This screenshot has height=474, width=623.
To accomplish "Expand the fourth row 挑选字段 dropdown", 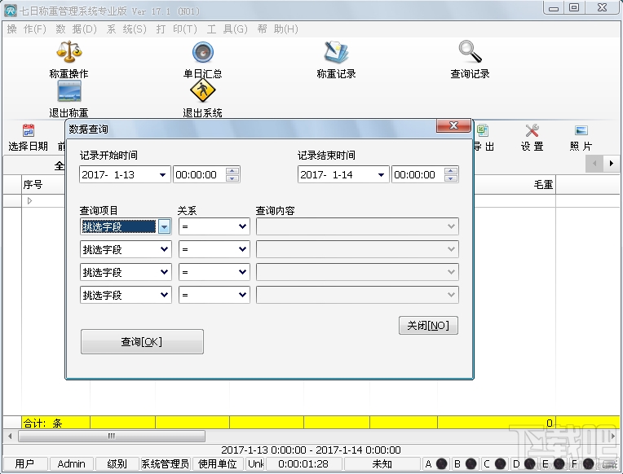I will 164,295.
